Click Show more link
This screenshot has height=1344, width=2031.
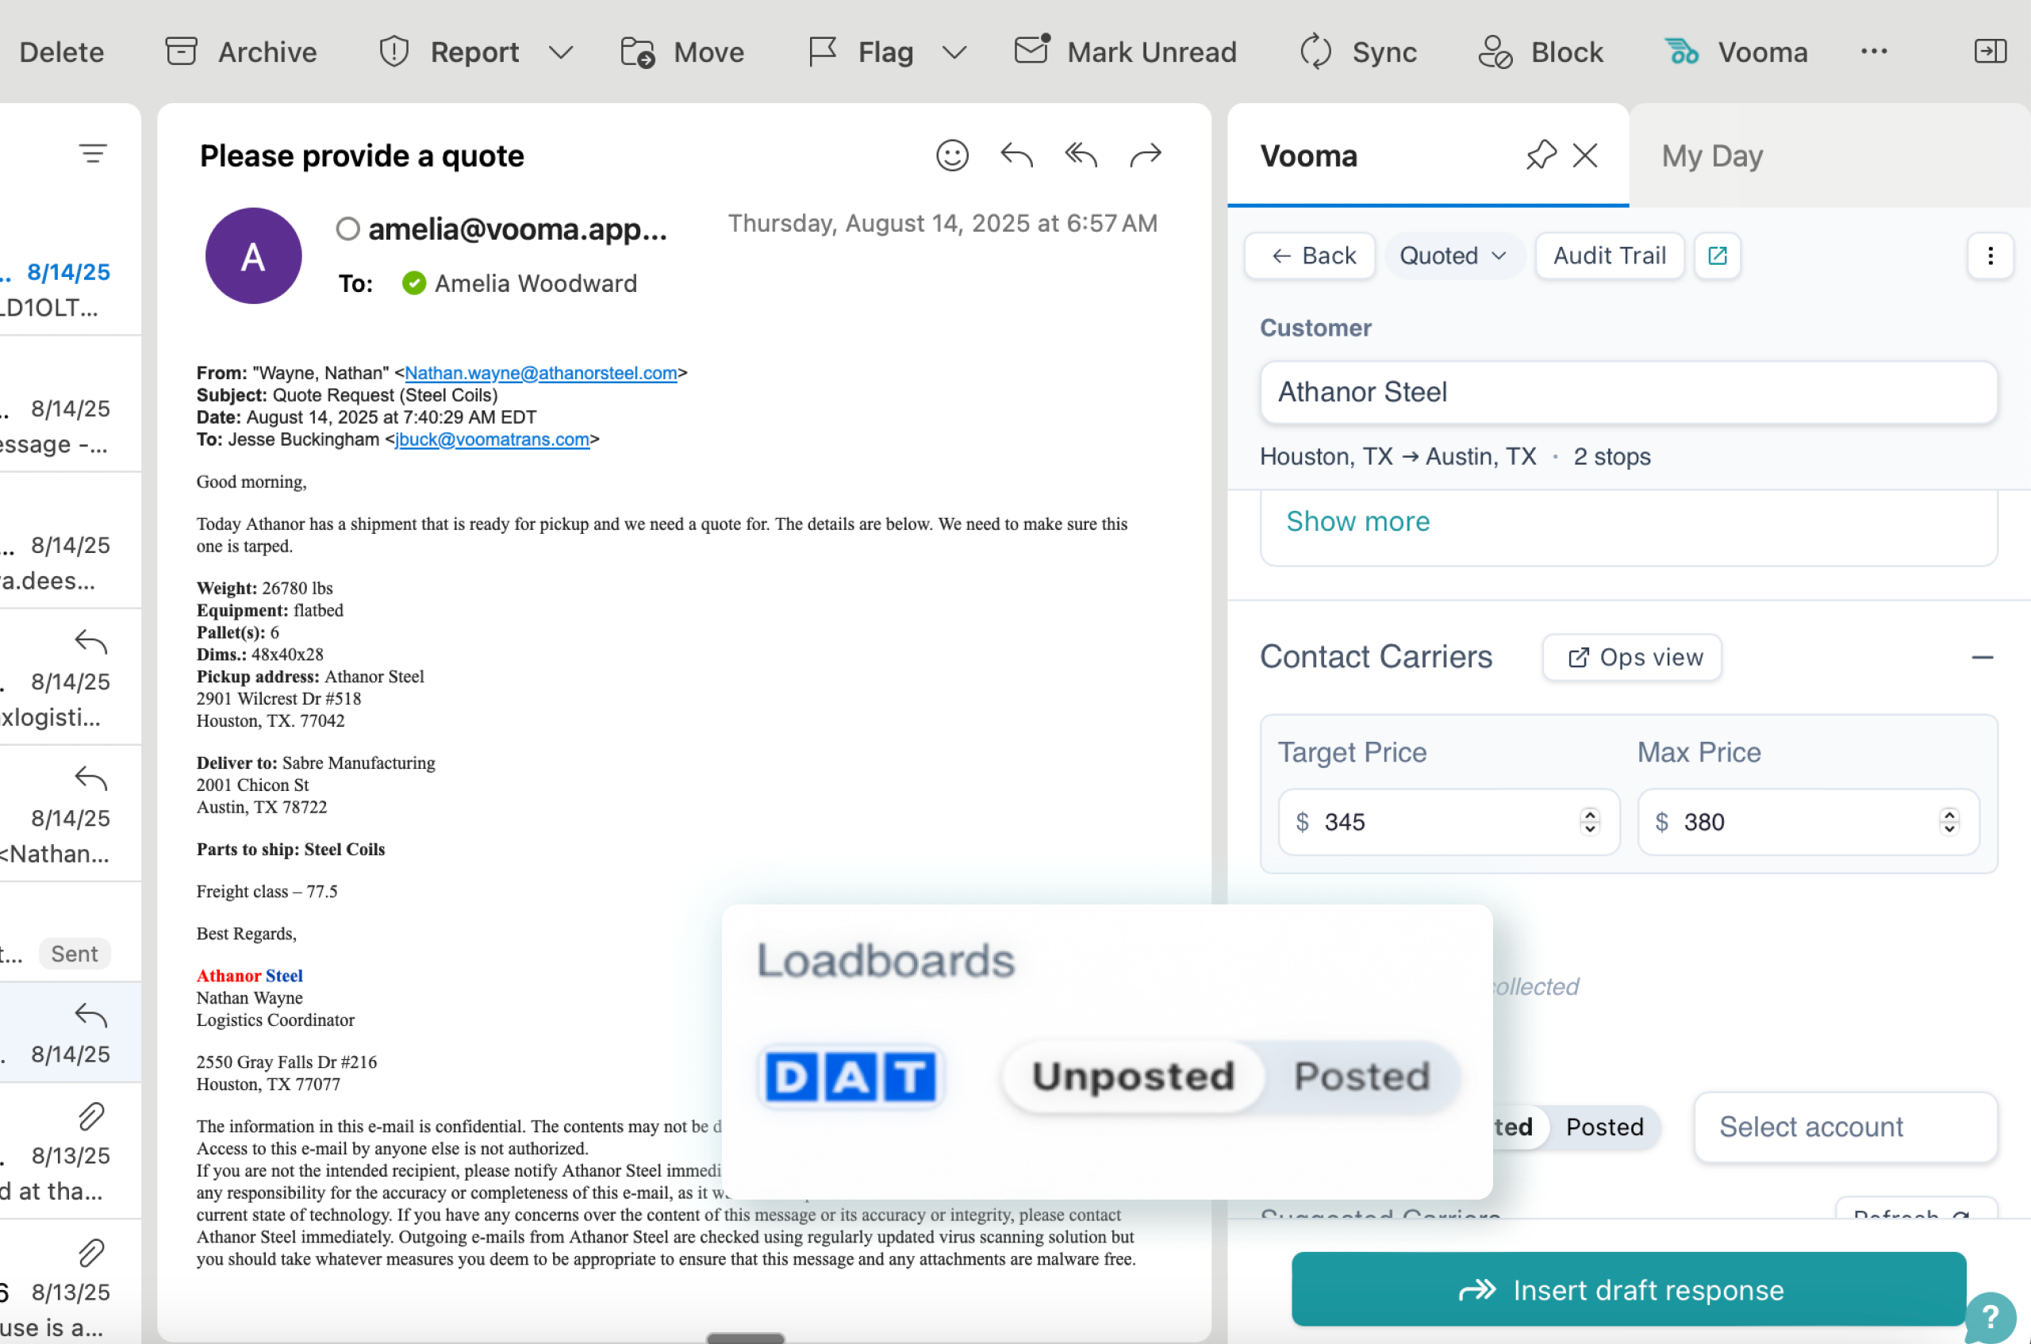click(x=1357, y=521)
